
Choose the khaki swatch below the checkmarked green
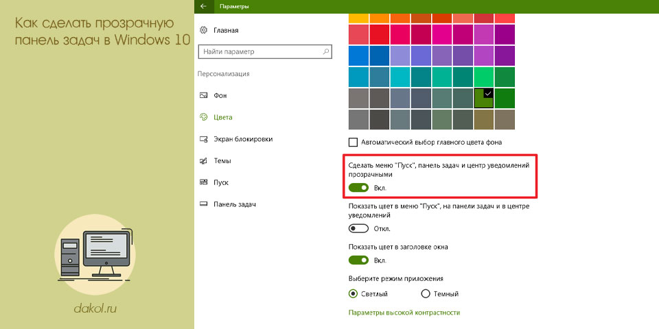point(484,119)
